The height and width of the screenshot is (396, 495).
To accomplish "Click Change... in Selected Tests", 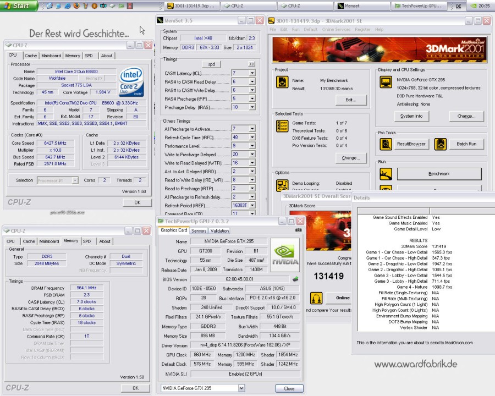I will tap(351, 158).
